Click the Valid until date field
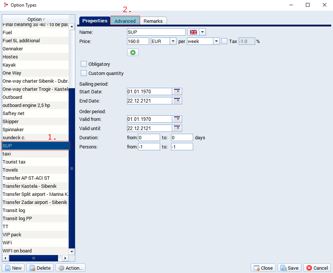This screenshot has width=333, height=273. coord(149,128)
